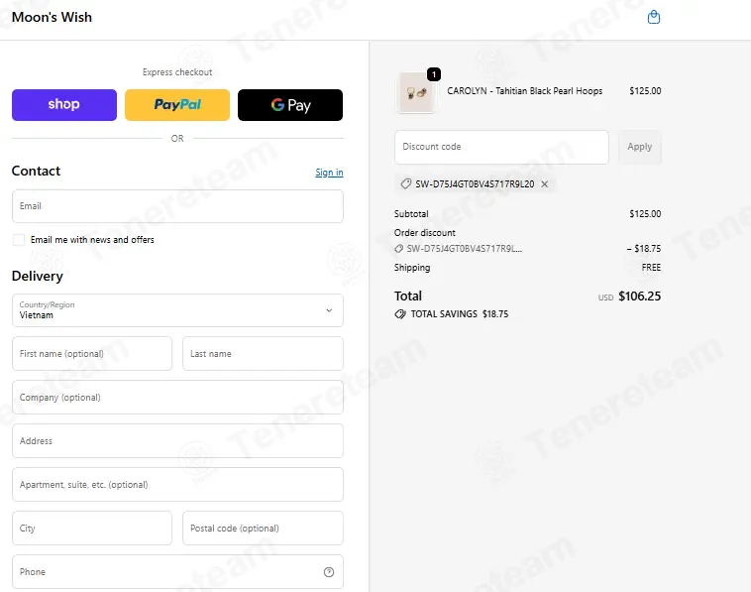
Task: Click the Email input field
Action: (x=177, y=206)
